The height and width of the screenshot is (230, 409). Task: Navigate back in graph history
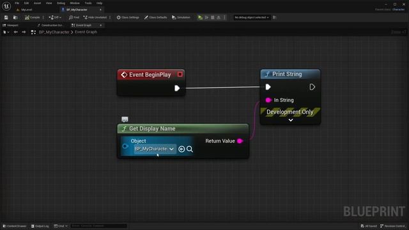15,32
